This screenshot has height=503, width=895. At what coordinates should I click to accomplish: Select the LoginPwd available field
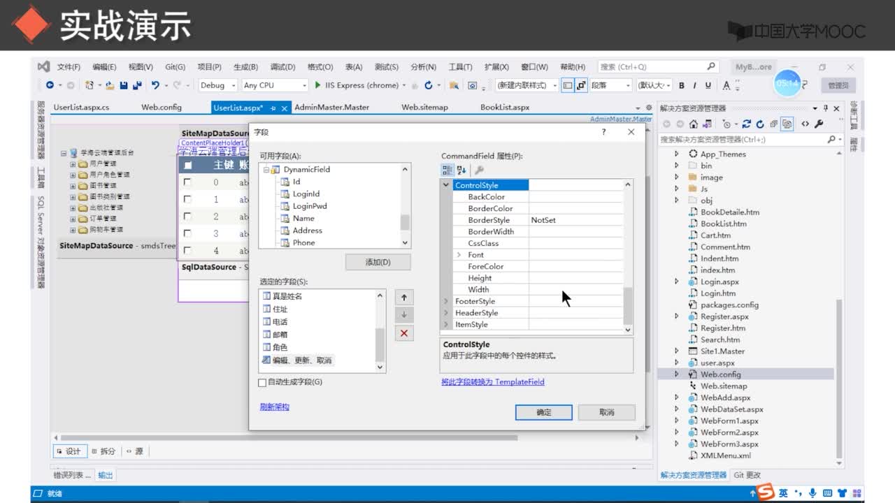click(309, 206)
